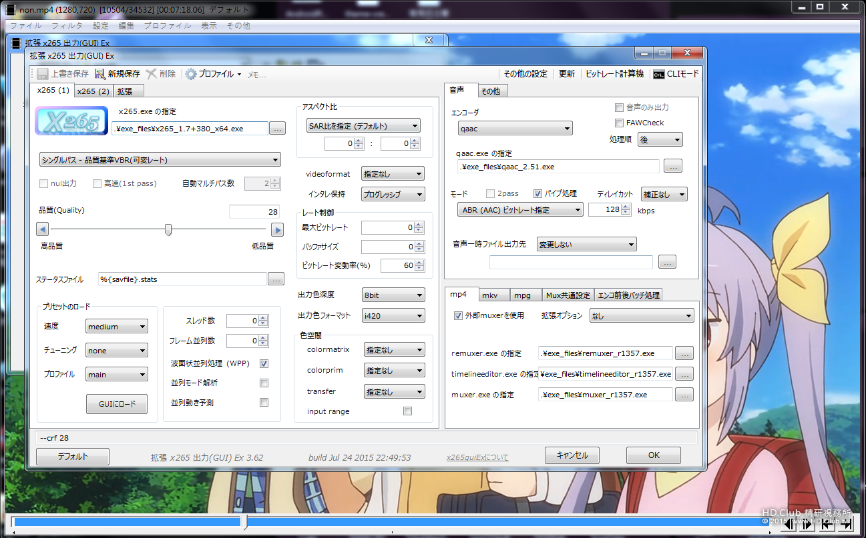Open その他の設定
This screenshot has height=538, width=866.
[x=525, y=74]
